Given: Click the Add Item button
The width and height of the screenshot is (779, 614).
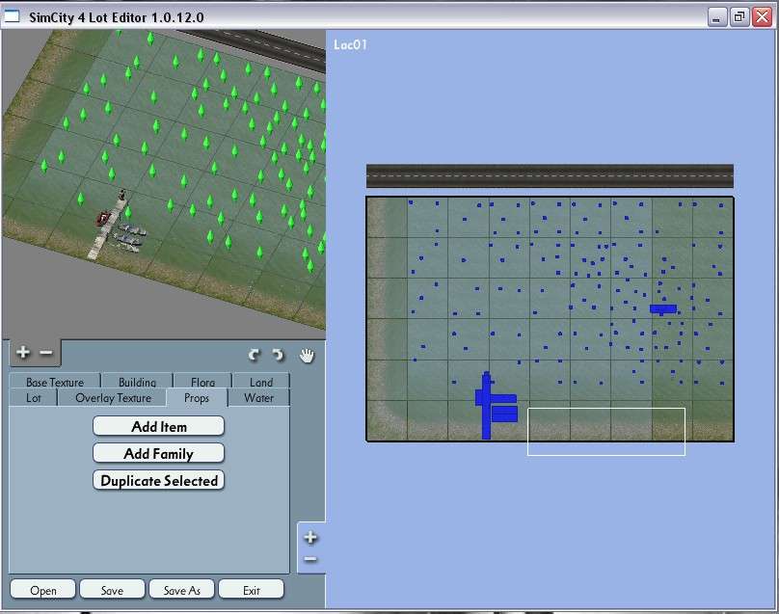Looking at the screenshot, I should [159, 426].
